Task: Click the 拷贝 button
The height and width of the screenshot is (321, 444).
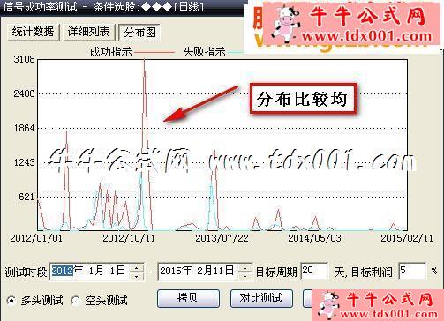Action: [x=188, y=298]
